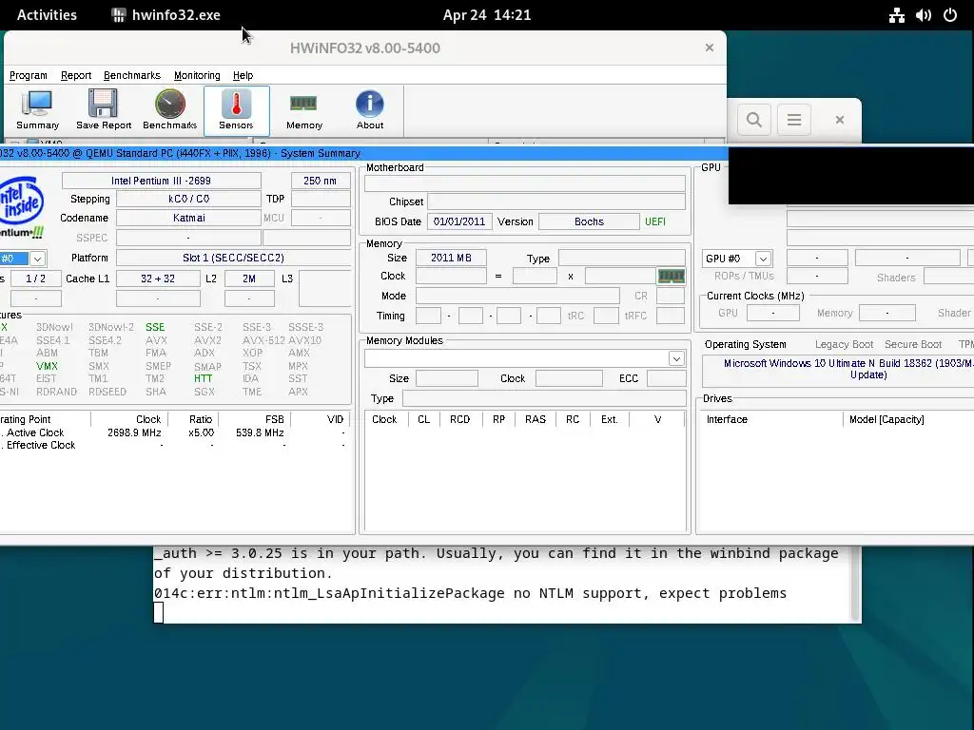Open the Summary toolbar icon

37,110
